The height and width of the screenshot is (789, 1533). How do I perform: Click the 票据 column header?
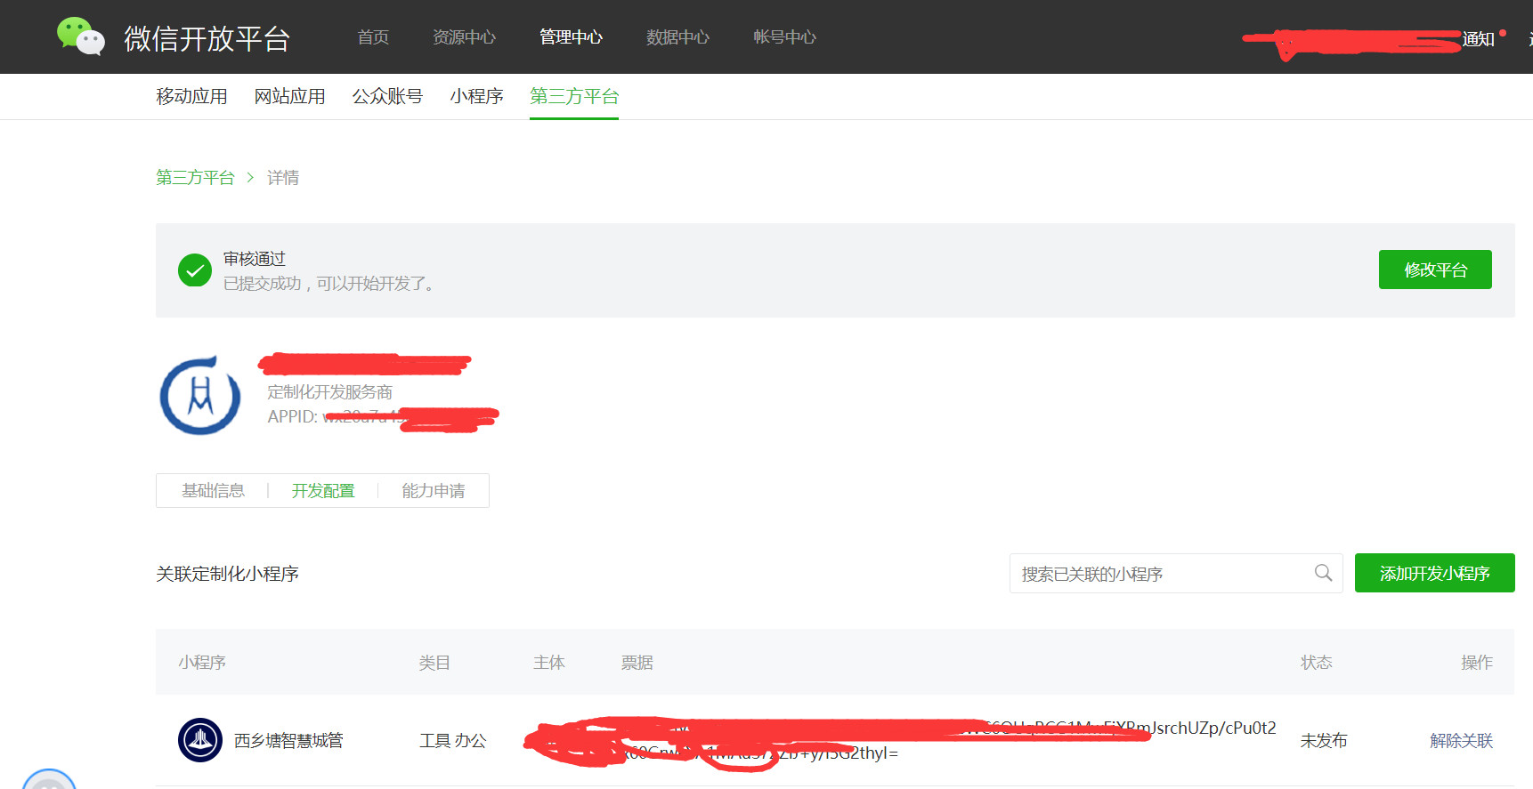tap(637, 663)
